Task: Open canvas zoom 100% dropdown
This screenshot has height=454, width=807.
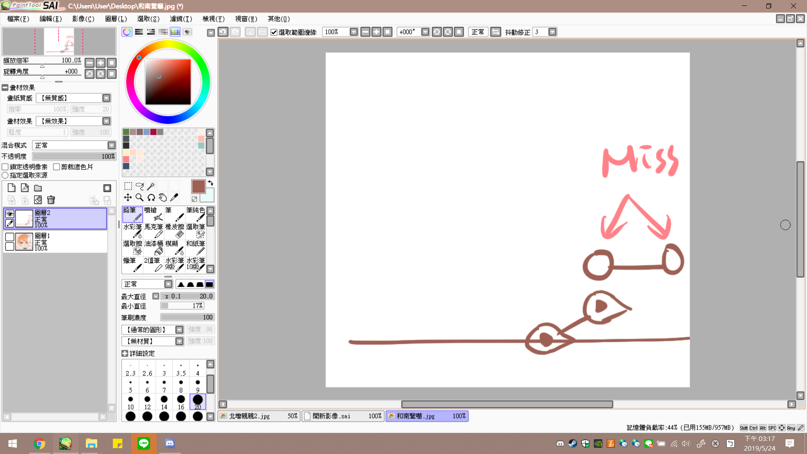Action: click(x=353, y=32)
